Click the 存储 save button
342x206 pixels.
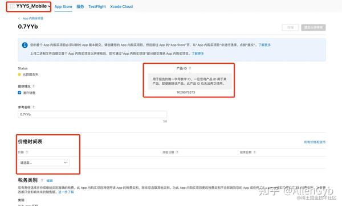(290, 27)
